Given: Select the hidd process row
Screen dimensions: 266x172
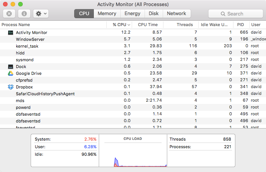Looking at the screenshot, I should point(133,53).
